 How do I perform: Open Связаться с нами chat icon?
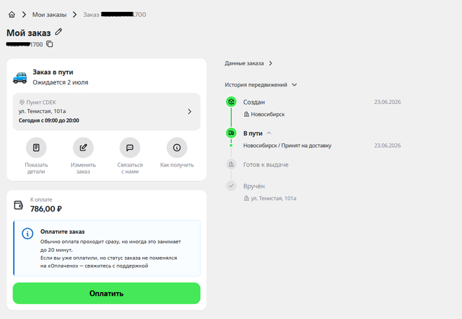130,148
